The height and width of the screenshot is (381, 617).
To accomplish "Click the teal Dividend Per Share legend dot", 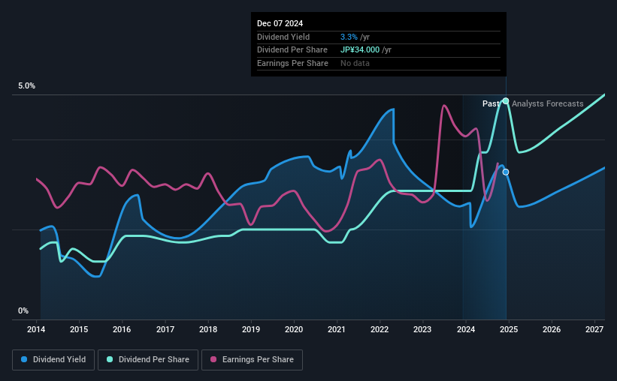I will [x=110, y=359].
